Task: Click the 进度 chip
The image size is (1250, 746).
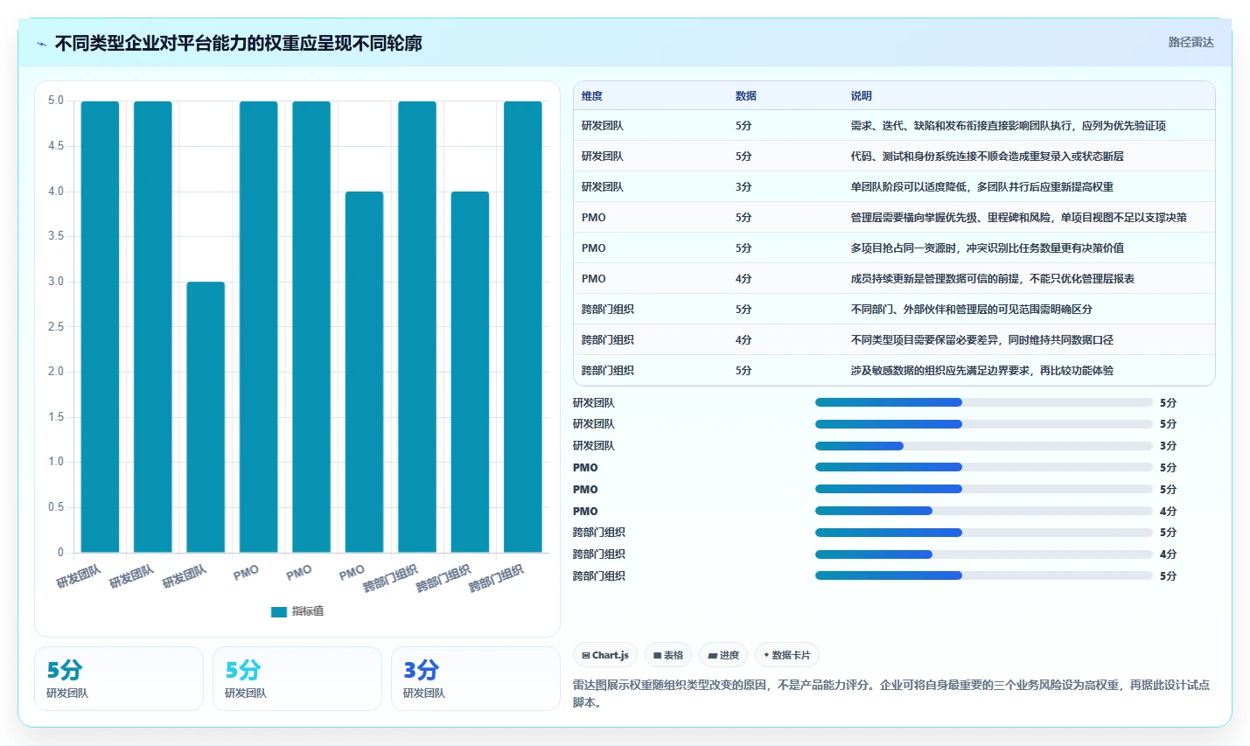Action: [723, 655]
